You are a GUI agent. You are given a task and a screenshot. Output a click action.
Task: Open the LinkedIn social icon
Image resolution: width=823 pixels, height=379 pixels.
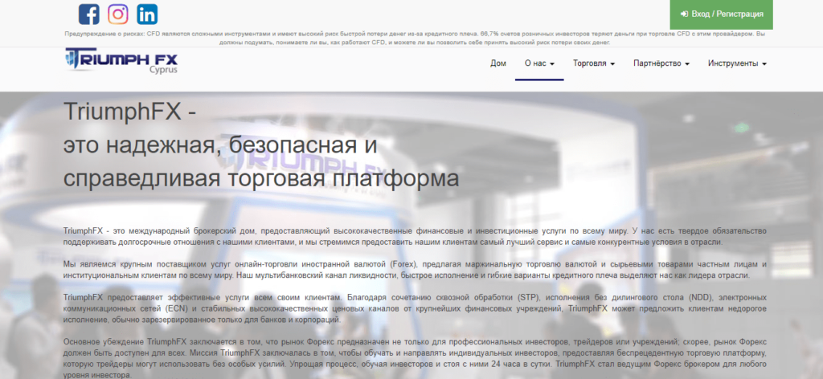(147, 14)
